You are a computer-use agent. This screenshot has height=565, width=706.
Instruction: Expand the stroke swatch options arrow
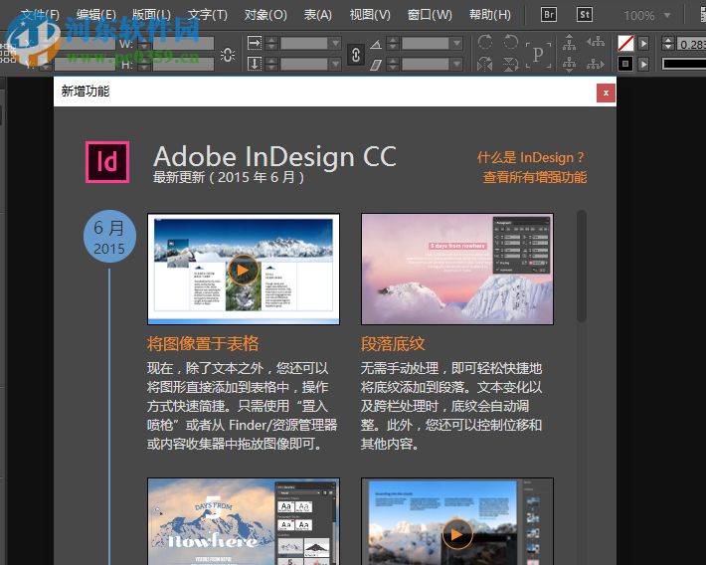click(644, 64)
